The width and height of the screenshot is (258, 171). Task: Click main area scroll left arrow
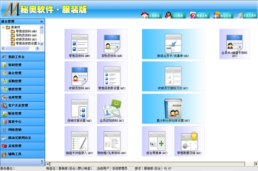tap(48, 164)
